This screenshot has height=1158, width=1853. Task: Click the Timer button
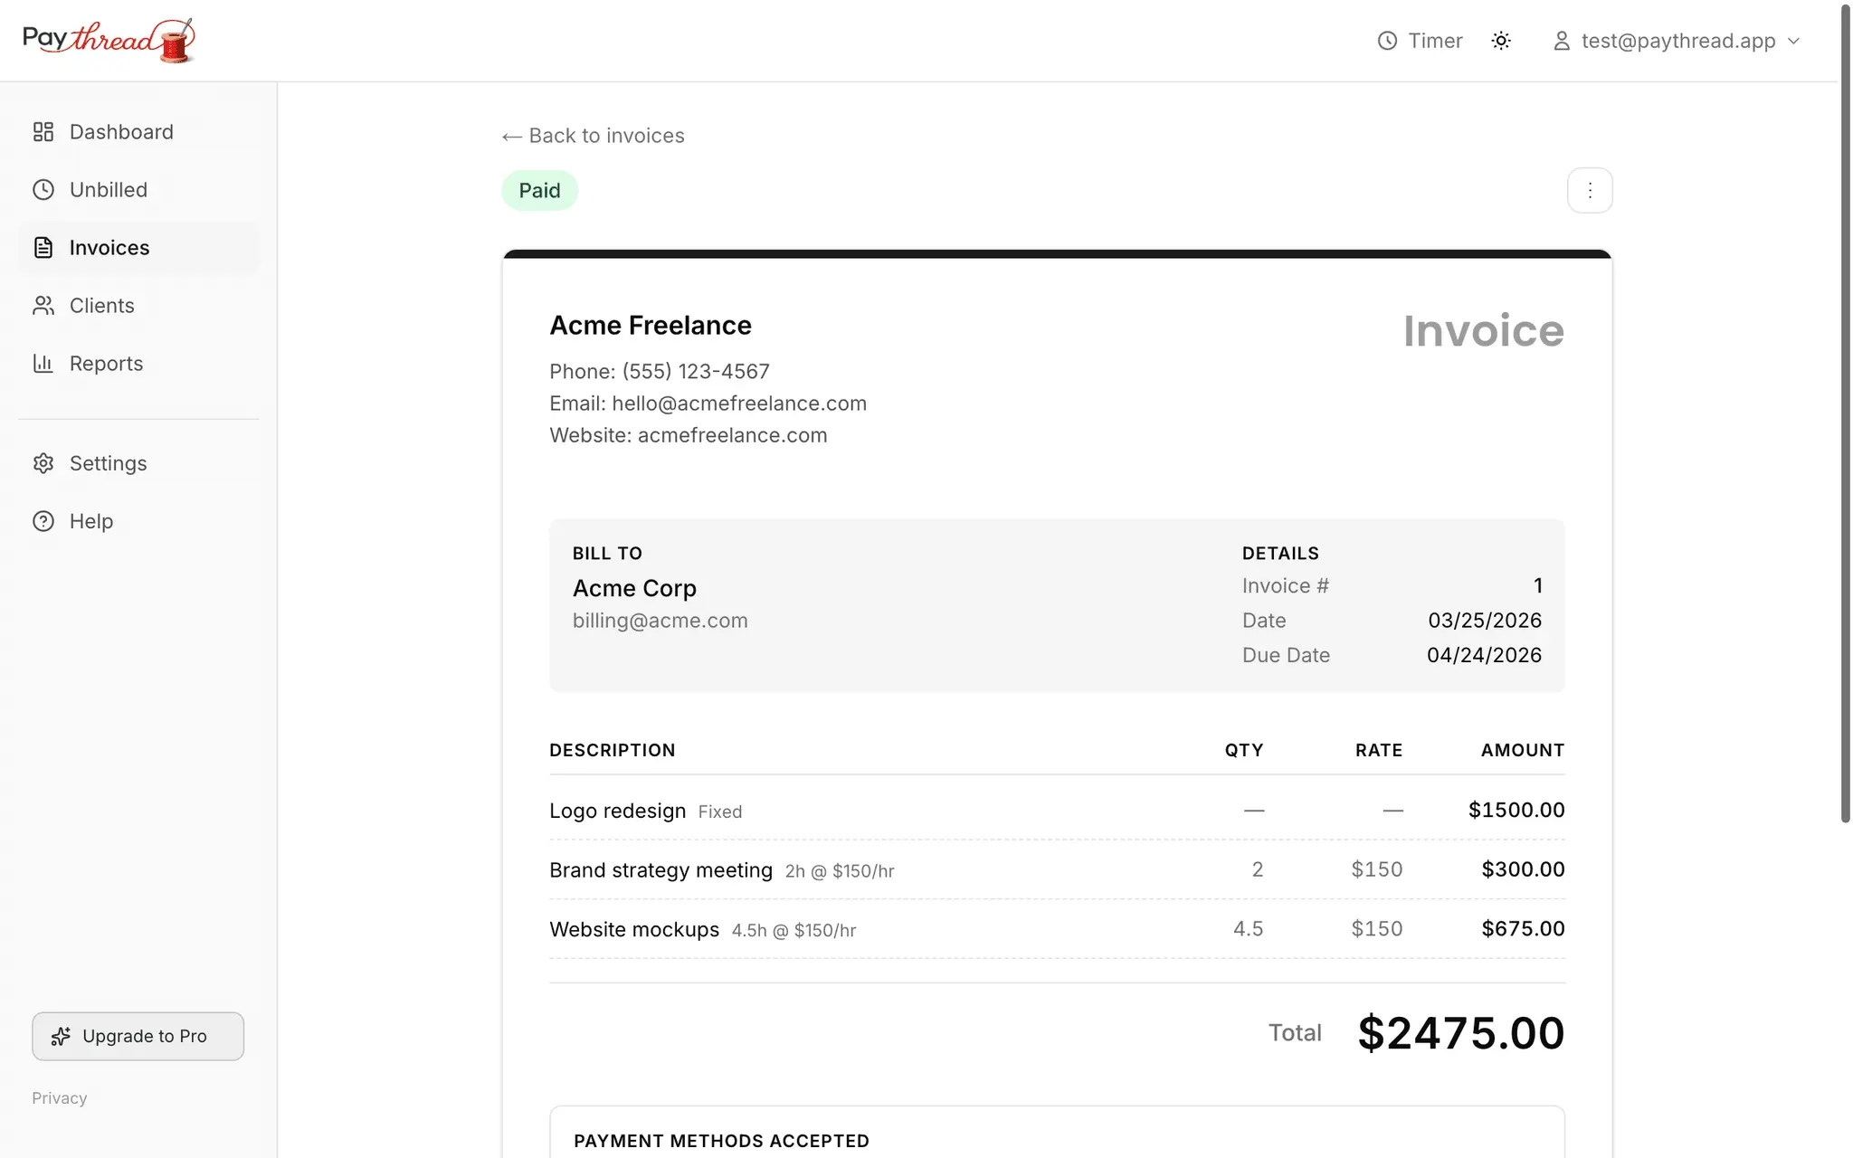[x=1420, y=41]
